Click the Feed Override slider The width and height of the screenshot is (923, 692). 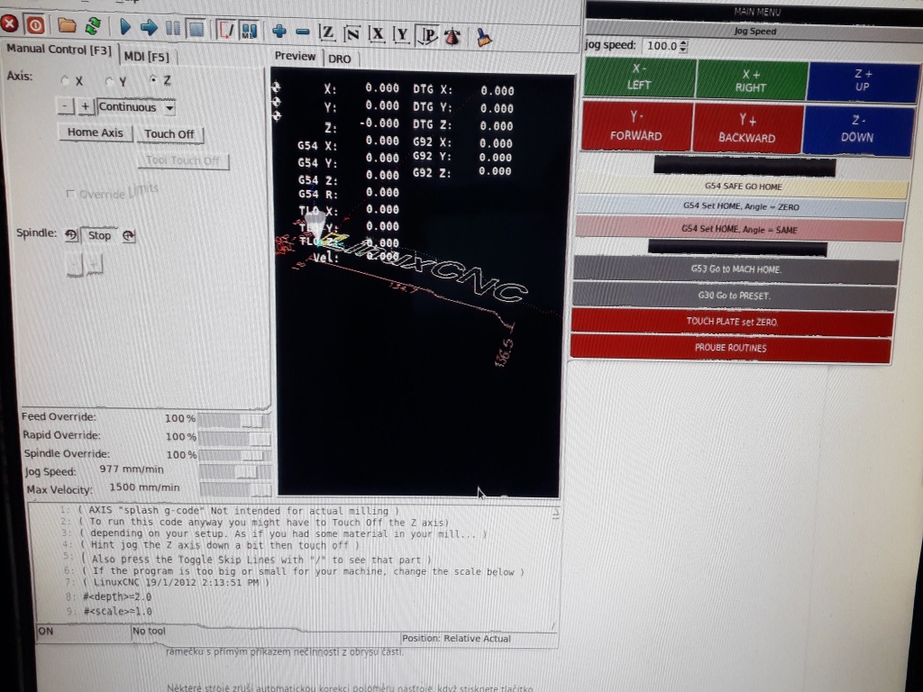(x=234, y=420)
